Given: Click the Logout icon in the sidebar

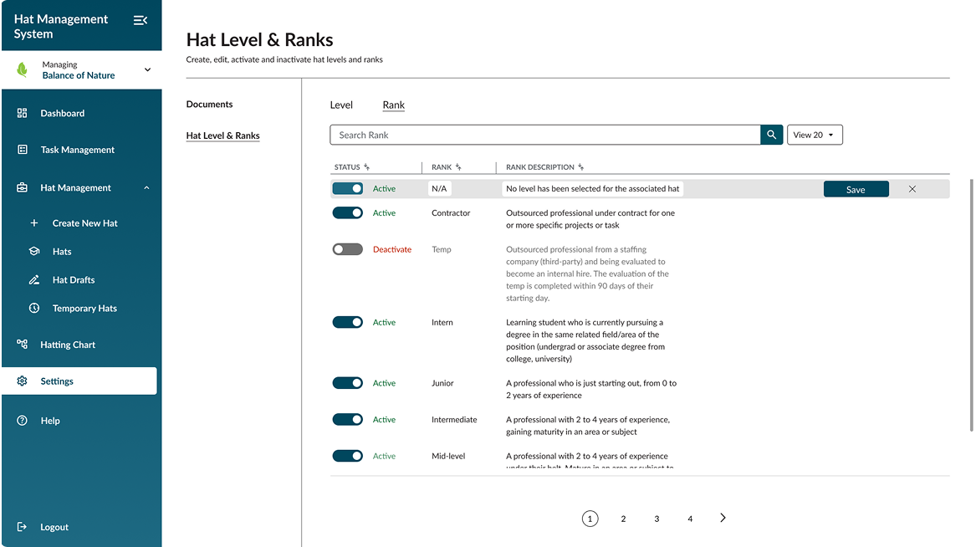Looking at the screenshot, I should (23, 527).
